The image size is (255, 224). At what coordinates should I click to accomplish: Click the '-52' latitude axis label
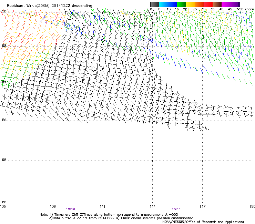3,46
